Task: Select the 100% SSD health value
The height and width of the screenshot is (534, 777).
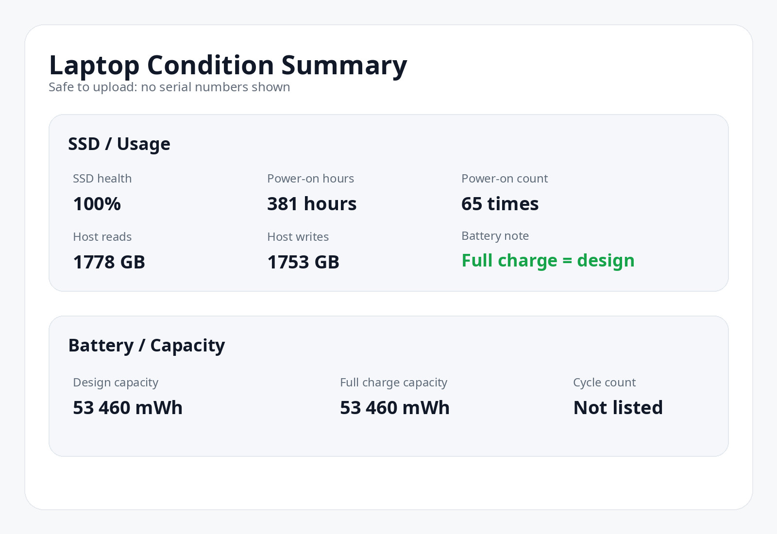Action: (97, 204)
